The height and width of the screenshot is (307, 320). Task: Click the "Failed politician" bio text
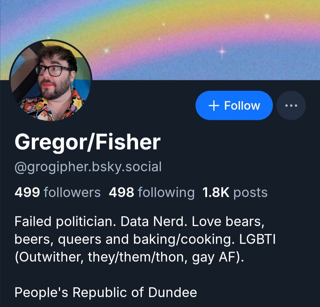tap(64, 221)
